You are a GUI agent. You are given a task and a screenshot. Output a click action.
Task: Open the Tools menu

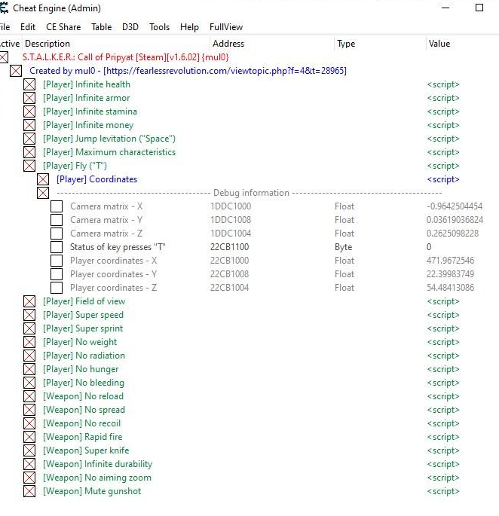click(x=159, y=27)
